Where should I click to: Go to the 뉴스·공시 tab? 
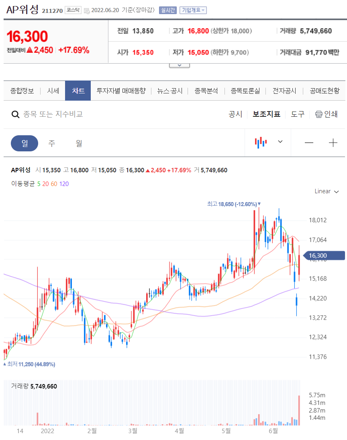(170, 91)
